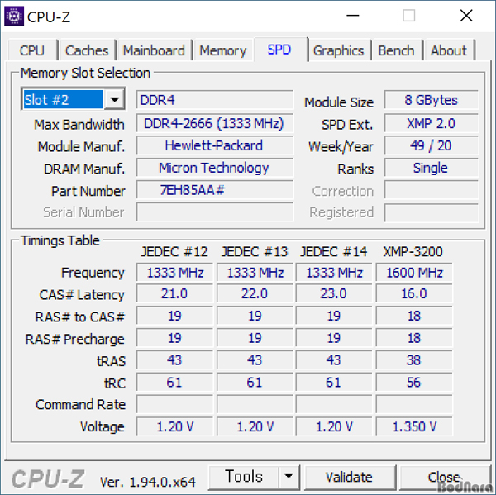Screen dimensions: 496x495
Task: Click the XMP RAS# to CAS# value 18
Action: coord(414,316)
